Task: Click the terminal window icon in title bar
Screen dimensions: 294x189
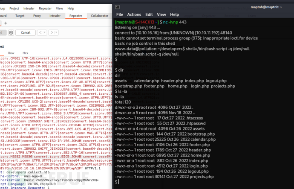Action: coord(117,7)
